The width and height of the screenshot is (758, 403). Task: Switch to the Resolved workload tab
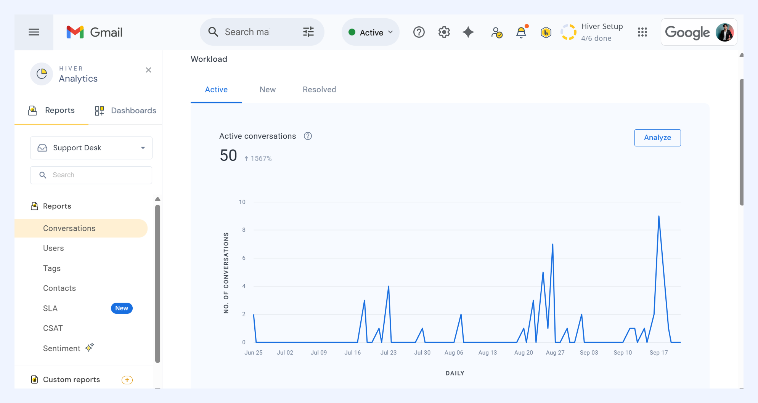(x=319, y=90)
